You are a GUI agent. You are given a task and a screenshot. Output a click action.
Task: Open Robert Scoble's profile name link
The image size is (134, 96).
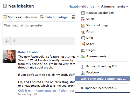28,52
